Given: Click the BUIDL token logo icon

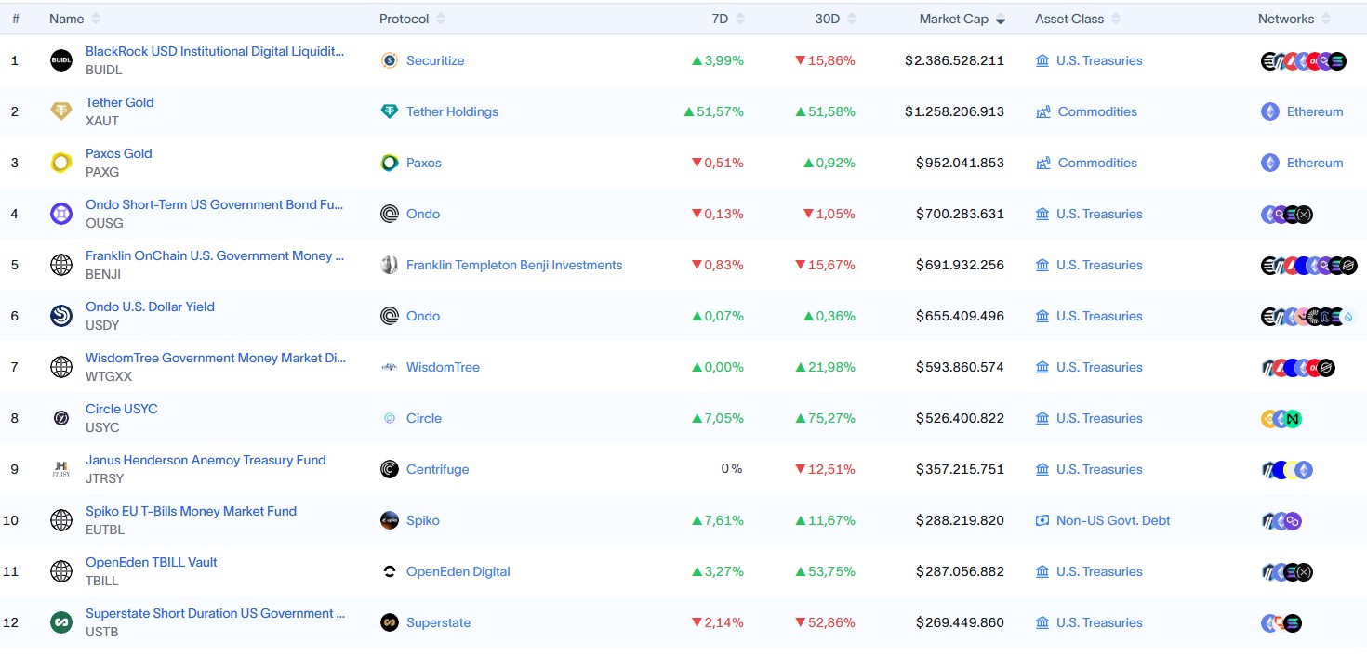Looking at the screenshot, I should point(61,60).
